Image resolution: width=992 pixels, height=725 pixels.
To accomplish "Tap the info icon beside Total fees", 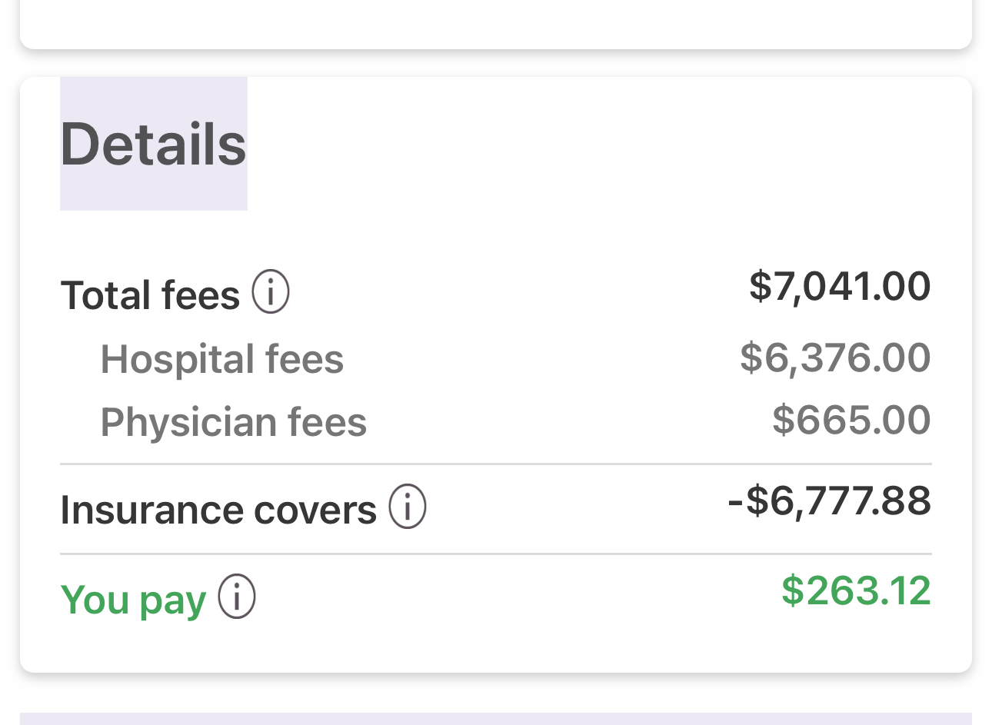I will (271, 293).
